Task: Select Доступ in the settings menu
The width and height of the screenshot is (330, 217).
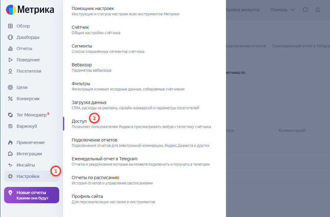Action: tap(79, 121)
